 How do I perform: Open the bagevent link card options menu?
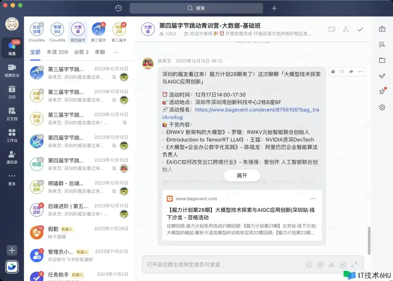313,199
